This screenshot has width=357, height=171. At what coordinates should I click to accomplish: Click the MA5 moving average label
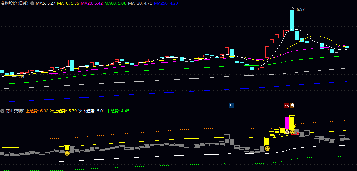pos(46,3)
